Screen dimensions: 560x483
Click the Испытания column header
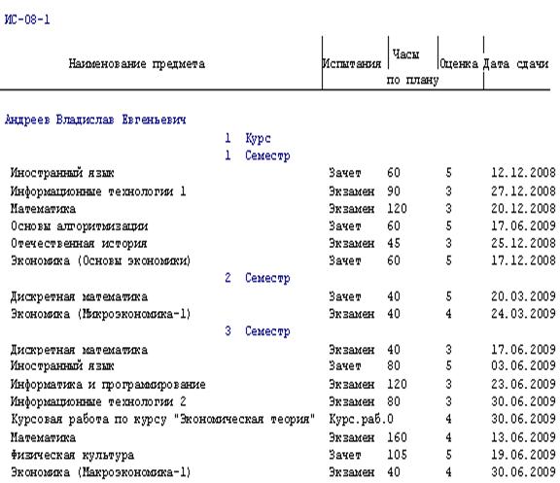[x=352, y=63]
